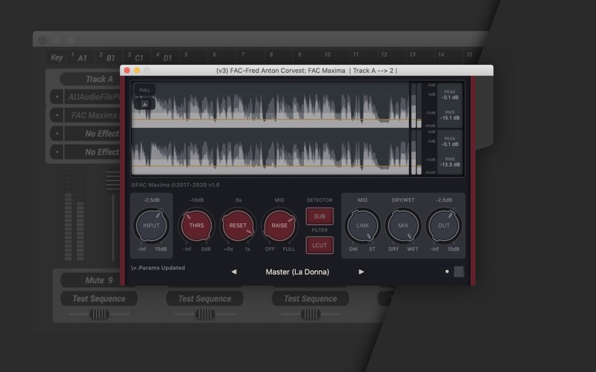Toggle the LCUT filter button
Screen dimensions: 596x372
coord(320,246)
